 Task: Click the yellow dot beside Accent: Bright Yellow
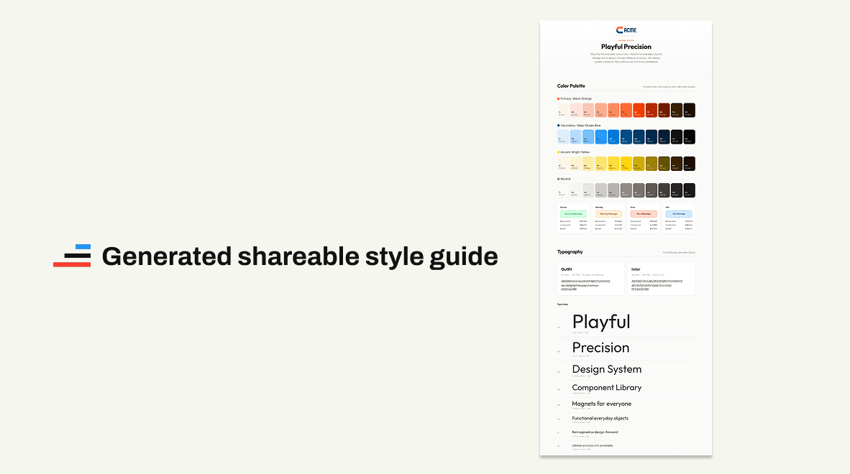[x=558, y=152]
